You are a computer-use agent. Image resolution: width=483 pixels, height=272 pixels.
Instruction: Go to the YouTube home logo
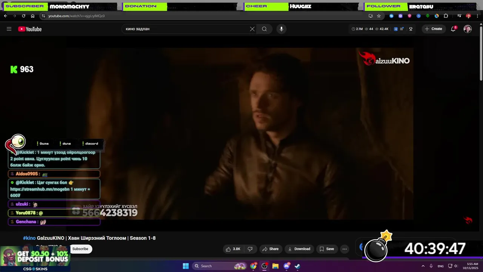click(30, 29)
